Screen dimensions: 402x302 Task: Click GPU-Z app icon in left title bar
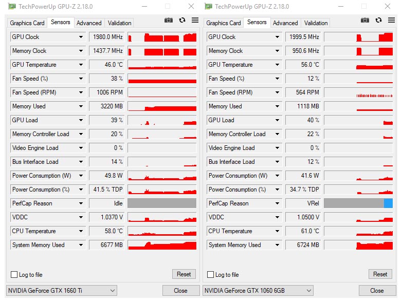point(12,6)
